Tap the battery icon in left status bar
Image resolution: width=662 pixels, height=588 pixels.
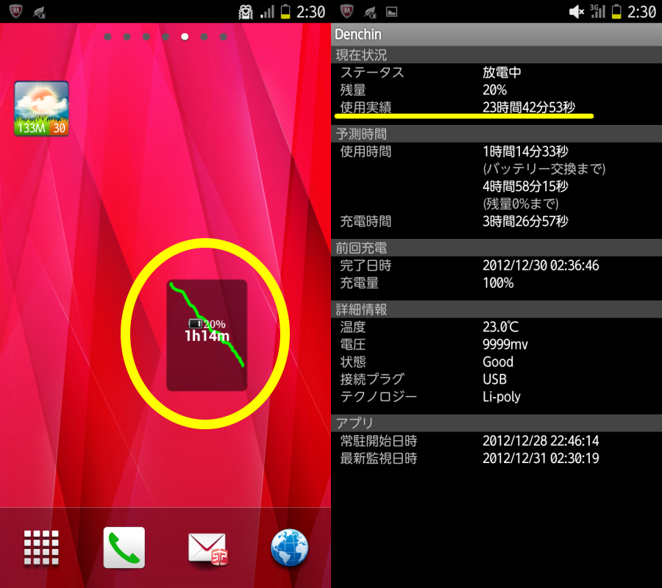click(286, 11)
